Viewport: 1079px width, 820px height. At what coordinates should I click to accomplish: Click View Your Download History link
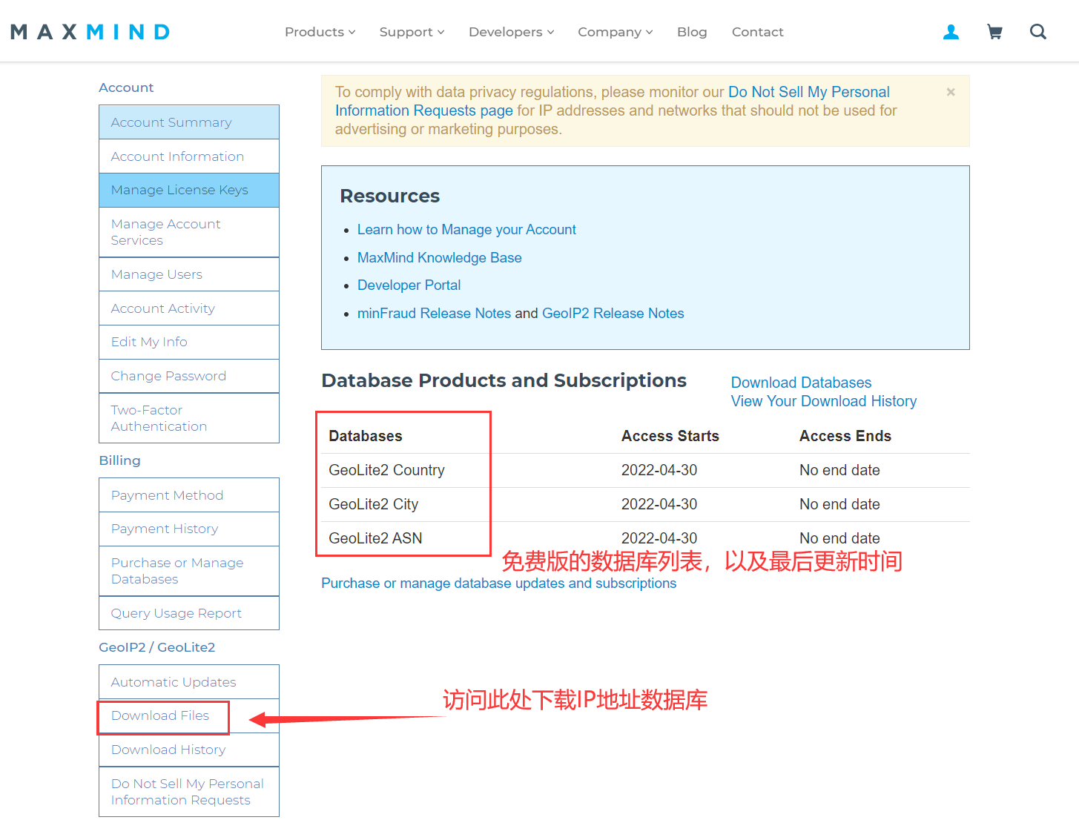[824, 401]
